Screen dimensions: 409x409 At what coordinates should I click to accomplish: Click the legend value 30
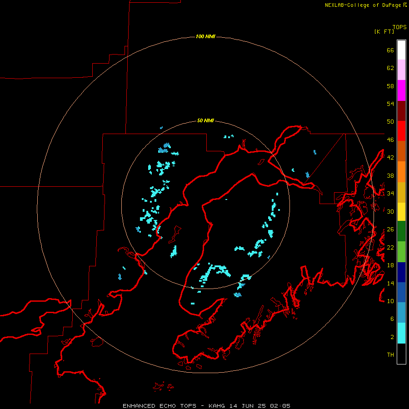pyautogui.click(x=390, y=211)
